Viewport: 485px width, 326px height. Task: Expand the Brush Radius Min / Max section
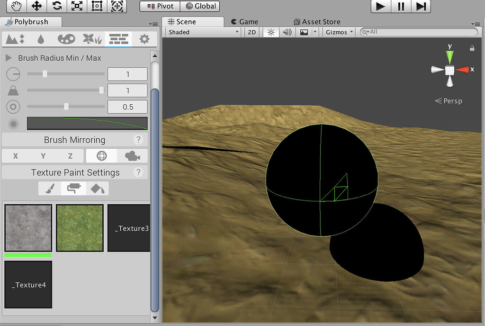8,58
